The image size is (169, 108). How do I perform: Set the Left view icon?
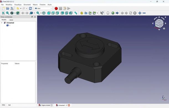click(x=71, y=13)
